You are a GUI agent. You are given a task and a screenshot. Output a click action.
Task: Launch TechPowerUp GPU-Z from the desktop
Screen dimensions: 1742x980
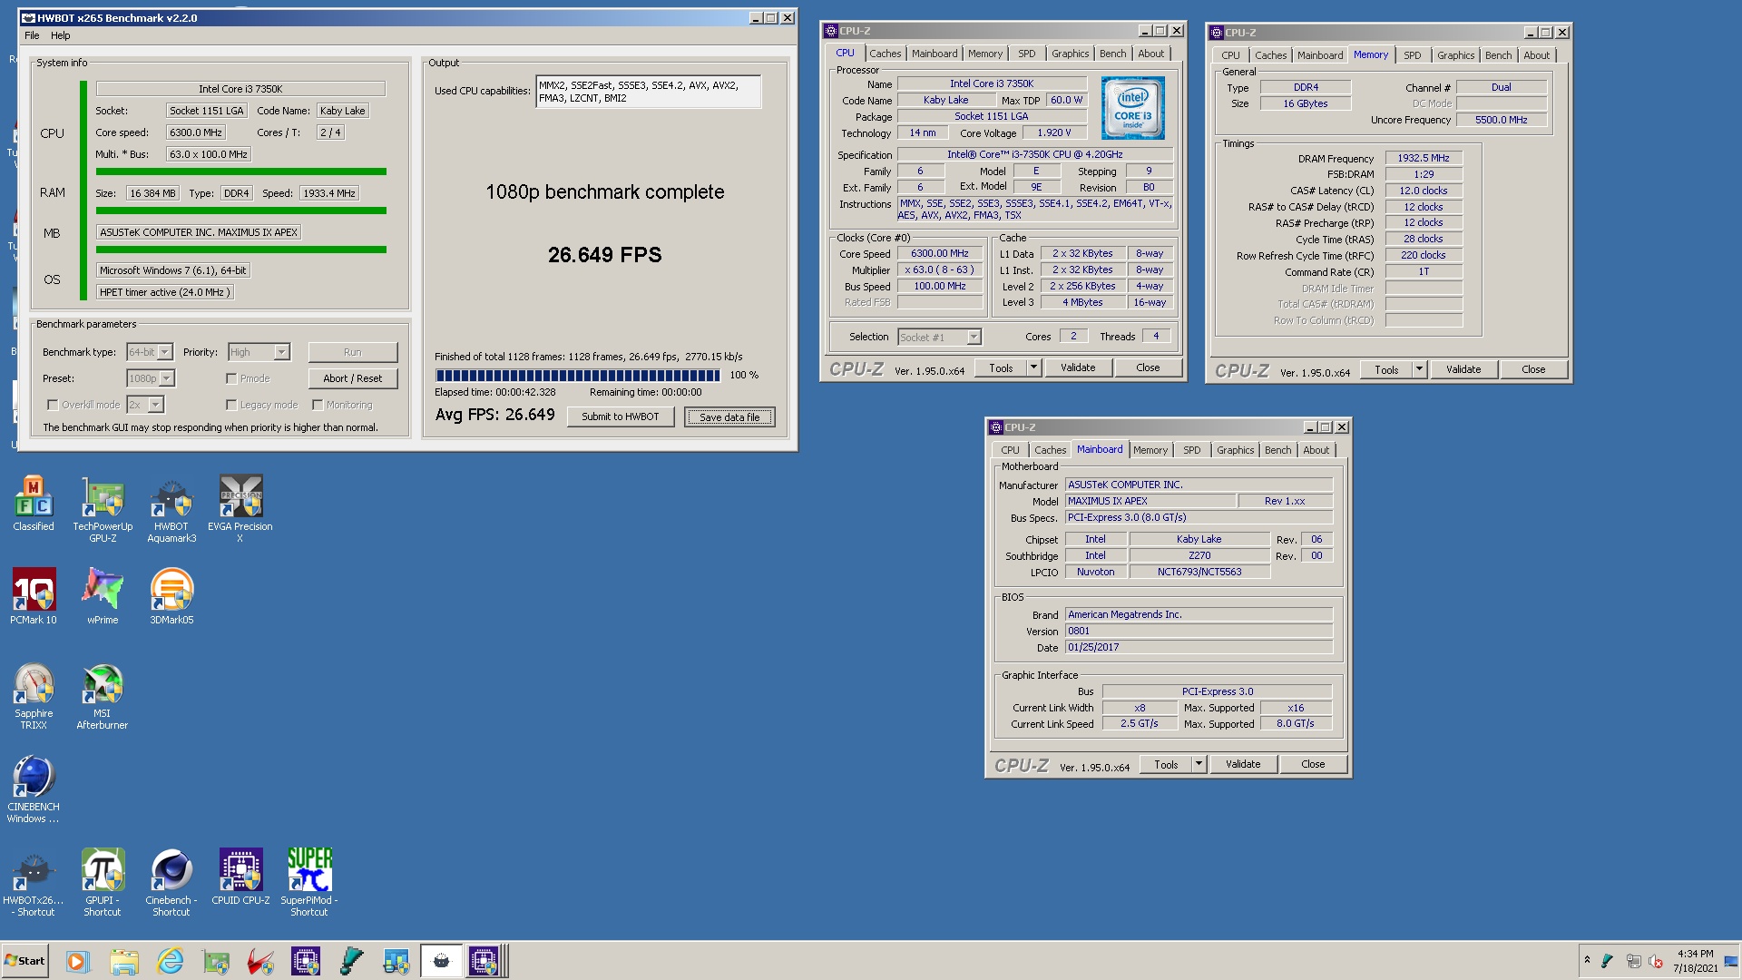(x=103, y=508)
